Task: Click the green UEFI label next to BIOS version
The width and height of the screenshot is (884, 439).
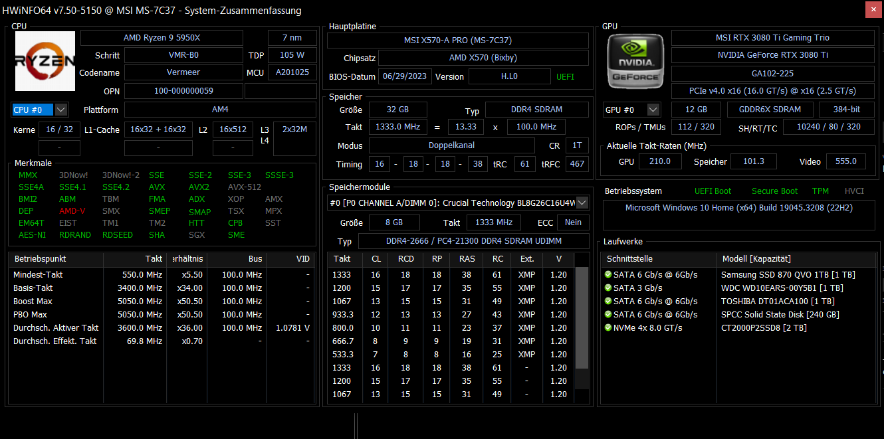Action: tap(565, 76)
